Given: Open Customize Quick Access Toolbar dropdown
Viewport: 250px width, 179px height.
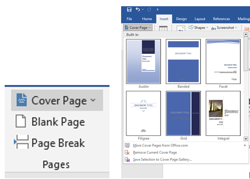Looking at the screenshot, I should (x=158, y=10).
